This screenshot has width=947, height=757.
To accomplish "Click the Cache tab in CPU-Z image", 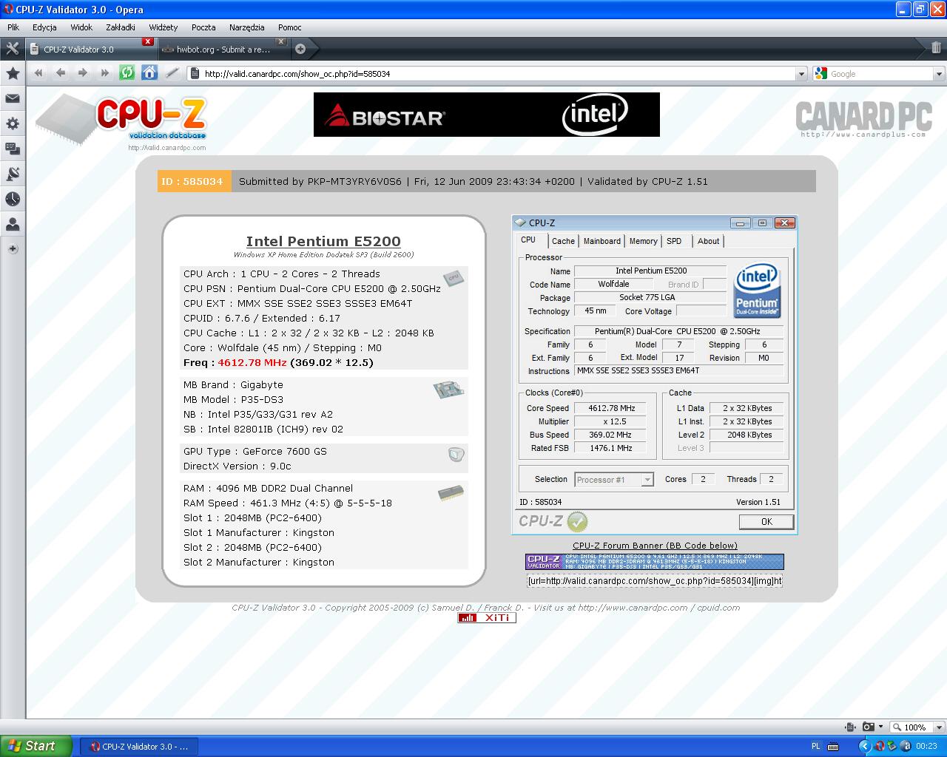I will (563, 241).
